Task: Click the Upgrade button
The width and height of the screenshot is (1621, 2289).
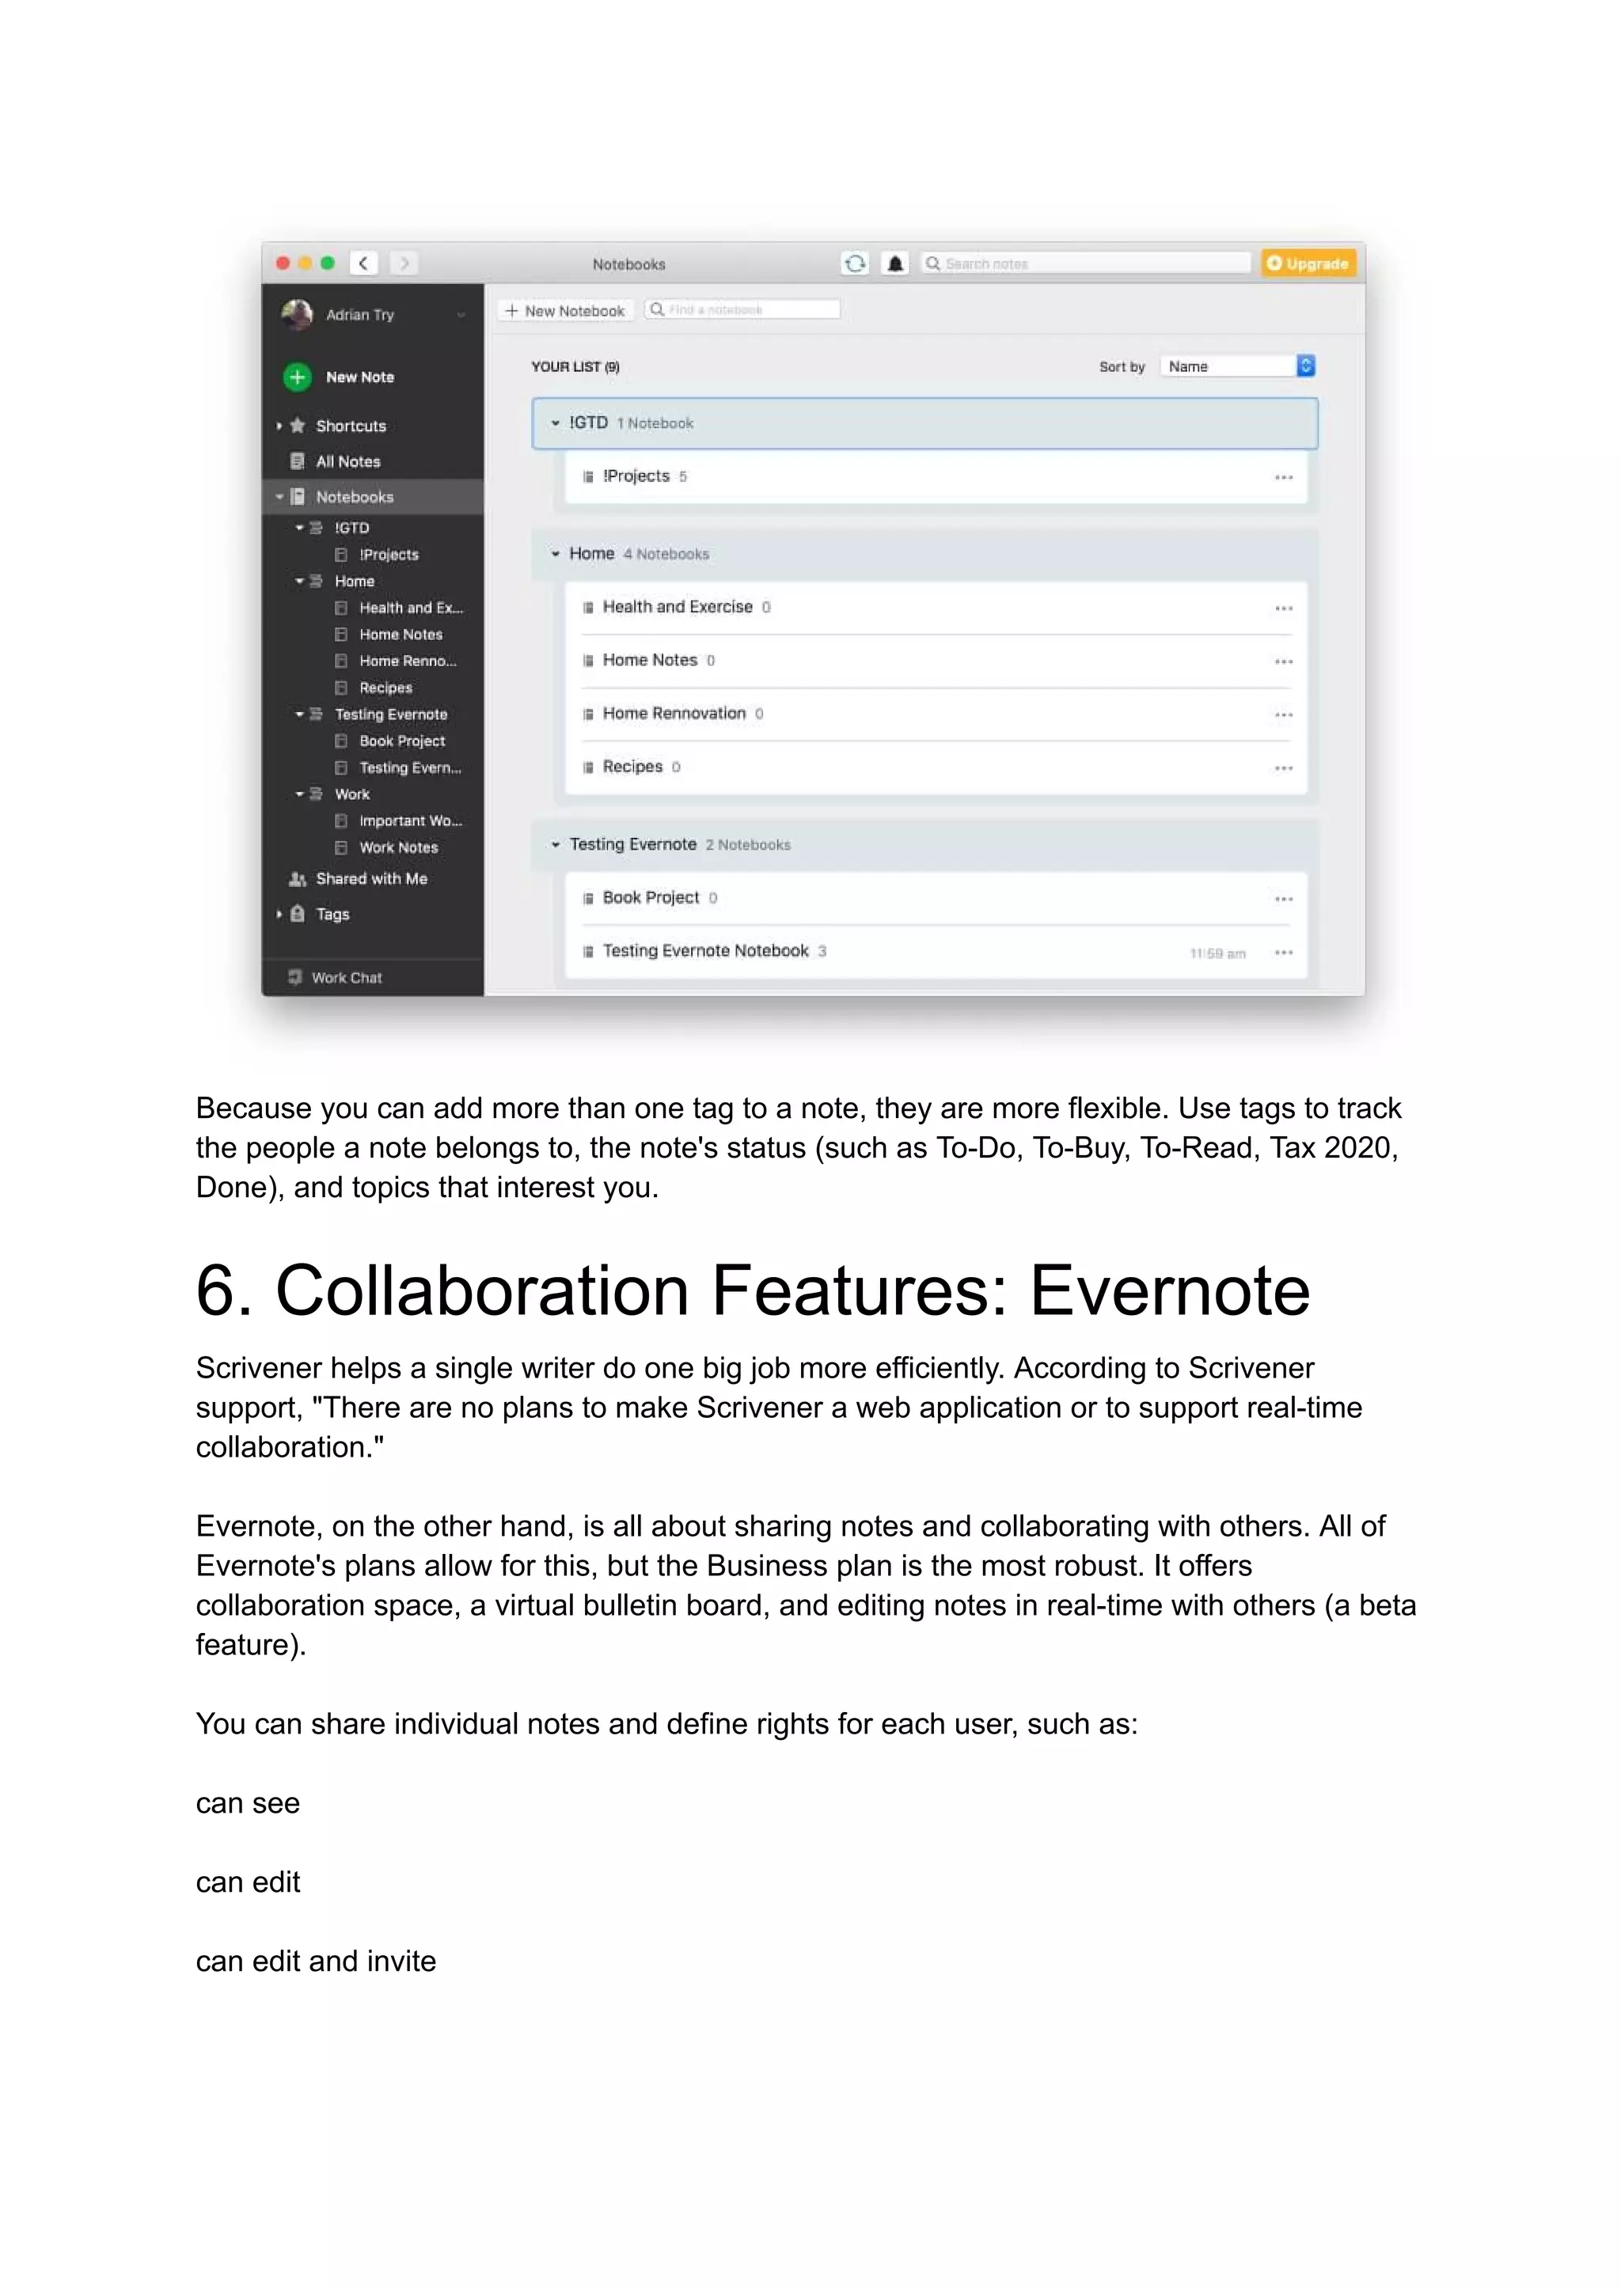Action: (1308, 263)
